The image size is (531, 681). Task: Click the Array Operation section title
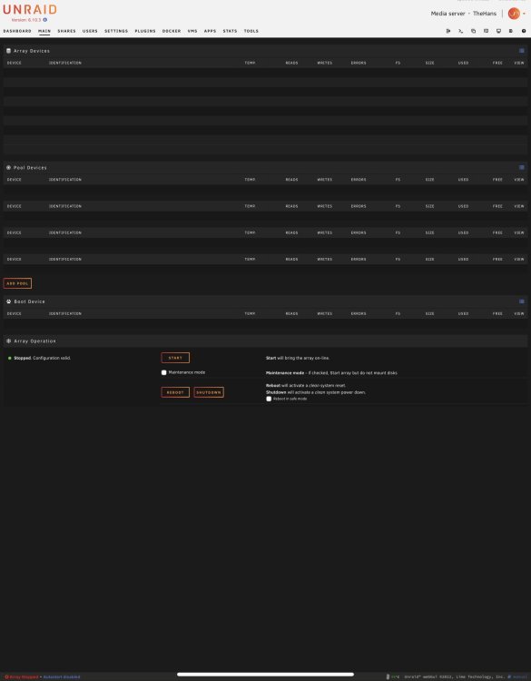click(34, 341)
